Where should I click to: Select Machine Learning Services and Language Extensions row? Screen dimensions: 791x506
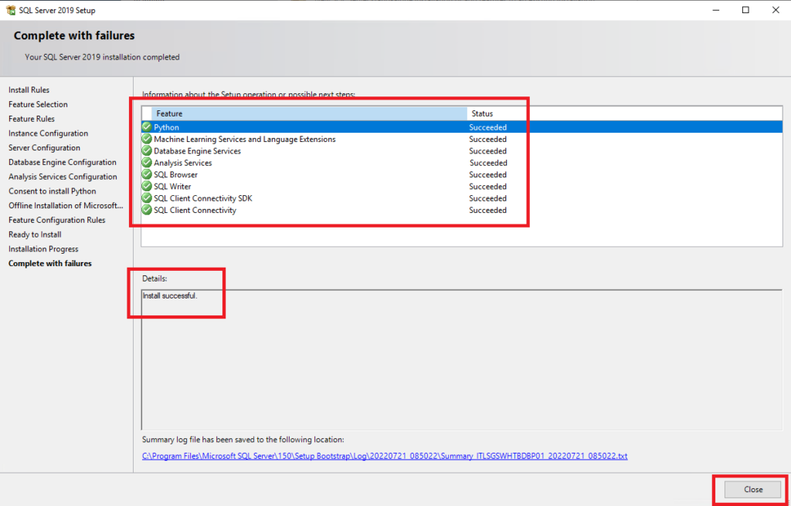[x=462, y=139]
